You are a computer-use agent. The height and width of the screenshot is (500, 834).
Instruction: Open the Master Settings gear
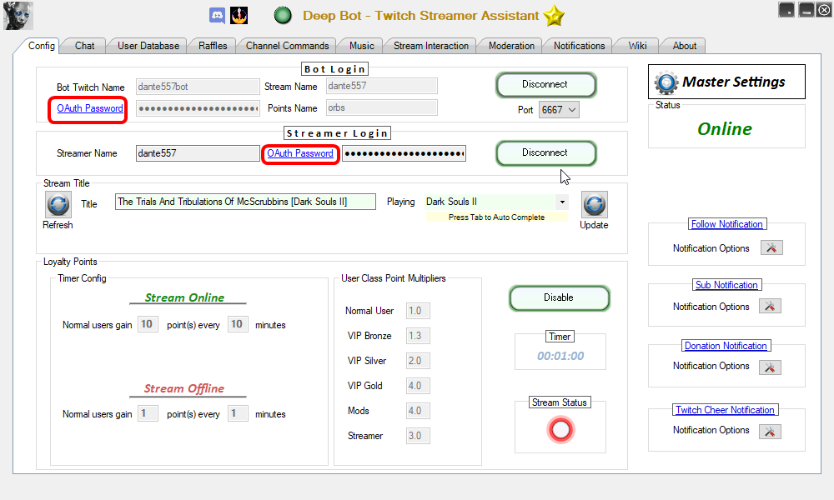666,82
